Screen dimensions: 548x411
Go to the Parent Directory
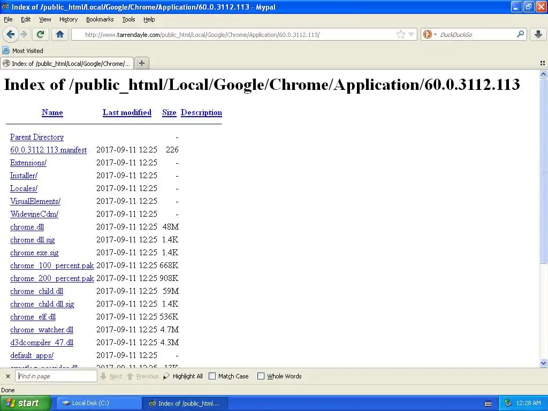pyautogui.click(x=37, y=137)
